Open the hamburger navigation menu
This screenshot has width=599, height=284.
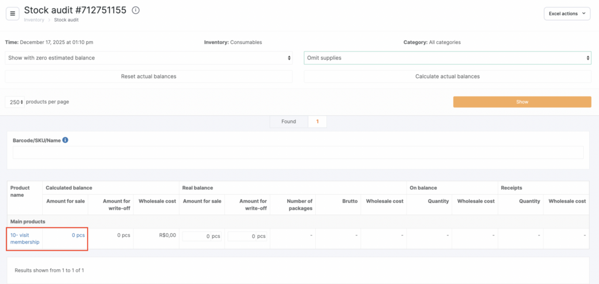pyautogui.click(x=13, y=13)
